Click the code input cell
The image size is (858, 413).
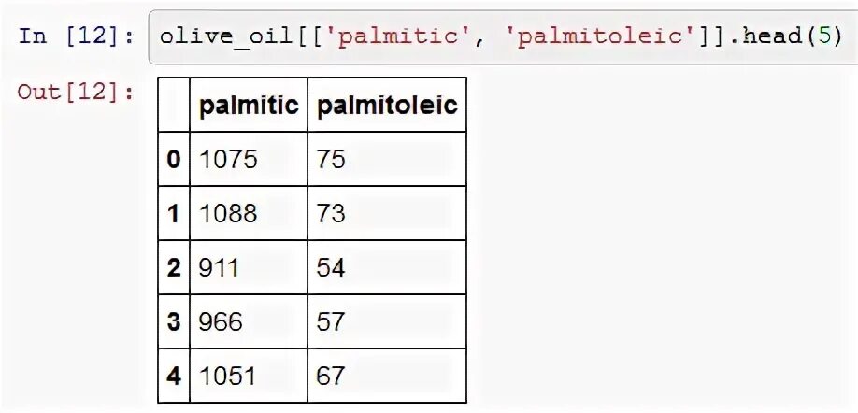pos(500,37)
